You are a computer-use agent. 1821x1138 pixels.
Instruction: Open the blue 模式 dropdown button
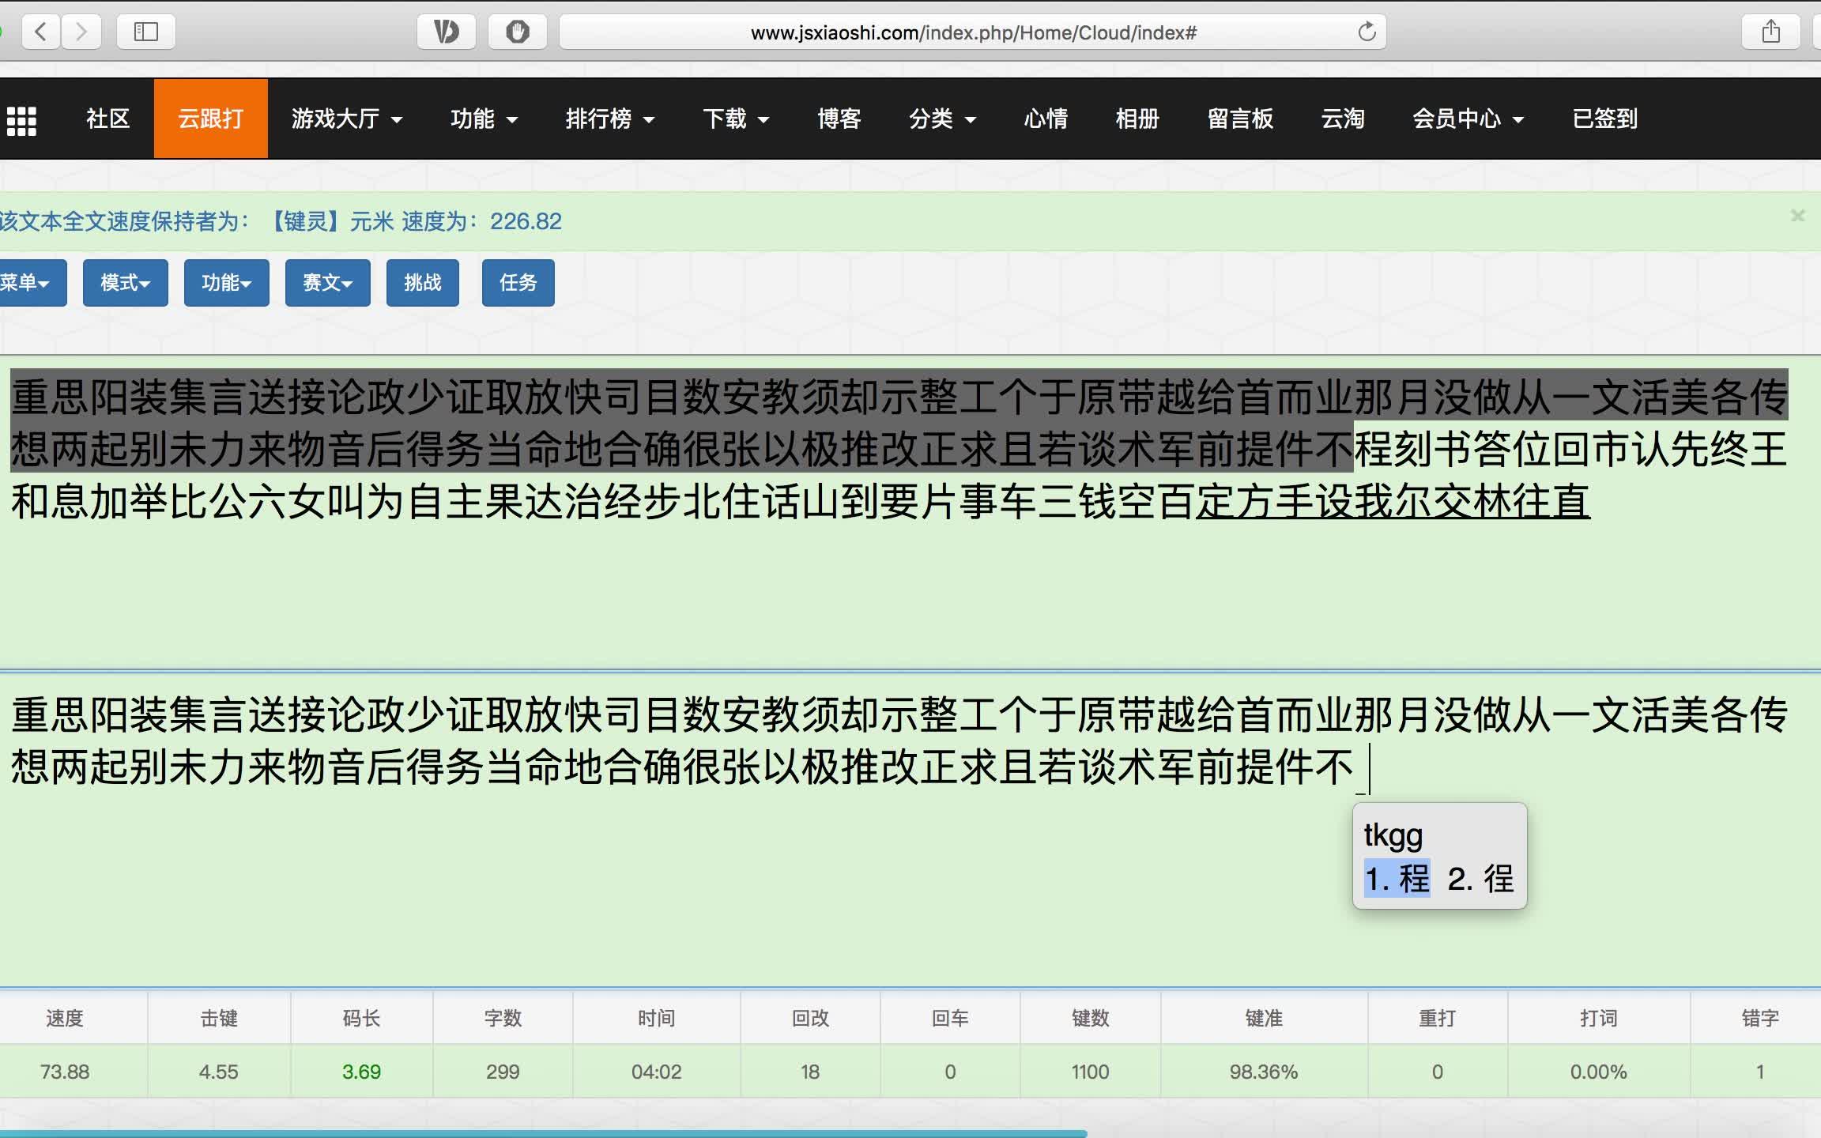click(x=126, y=282)
